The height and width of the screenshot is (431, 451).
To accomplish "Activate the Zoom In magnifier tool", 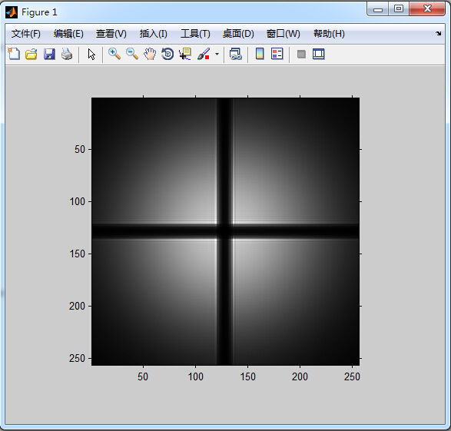I will [x=114, y=54].
